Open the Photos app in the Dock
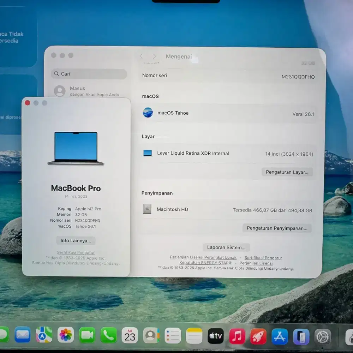 coord(66,335)
